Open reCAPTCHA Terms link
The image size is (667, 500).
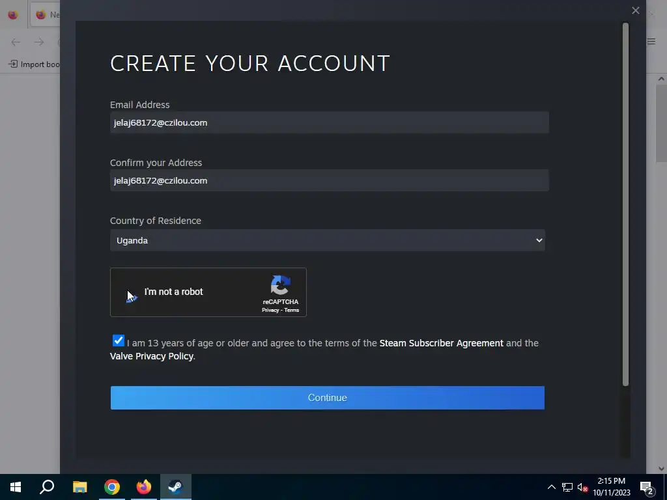click(x=291, y=310)
